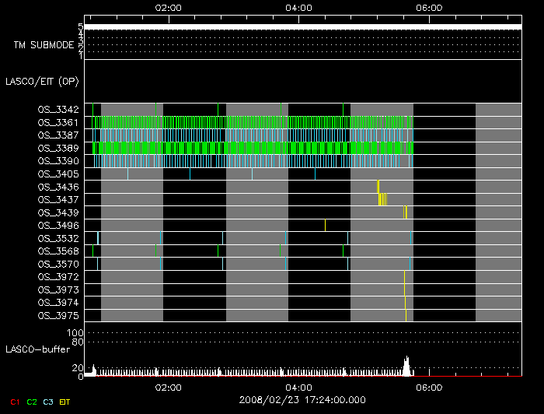Image resolution: width=544 pixels, height=414 pixels.
Task: Click the yellow marker in the OS_3975 row
Action: (406, 315)
